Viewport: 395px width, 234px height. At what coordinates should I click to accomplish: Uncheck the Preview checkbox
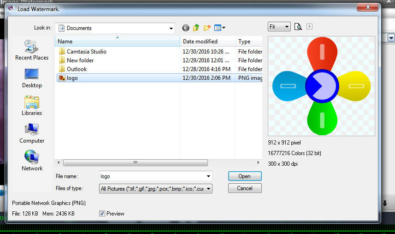tap(102, 214)
